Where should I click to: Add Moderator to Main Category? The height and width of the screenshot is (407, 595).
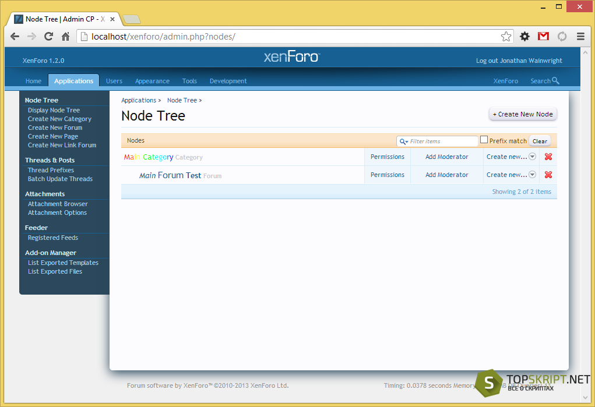point(446,157)
